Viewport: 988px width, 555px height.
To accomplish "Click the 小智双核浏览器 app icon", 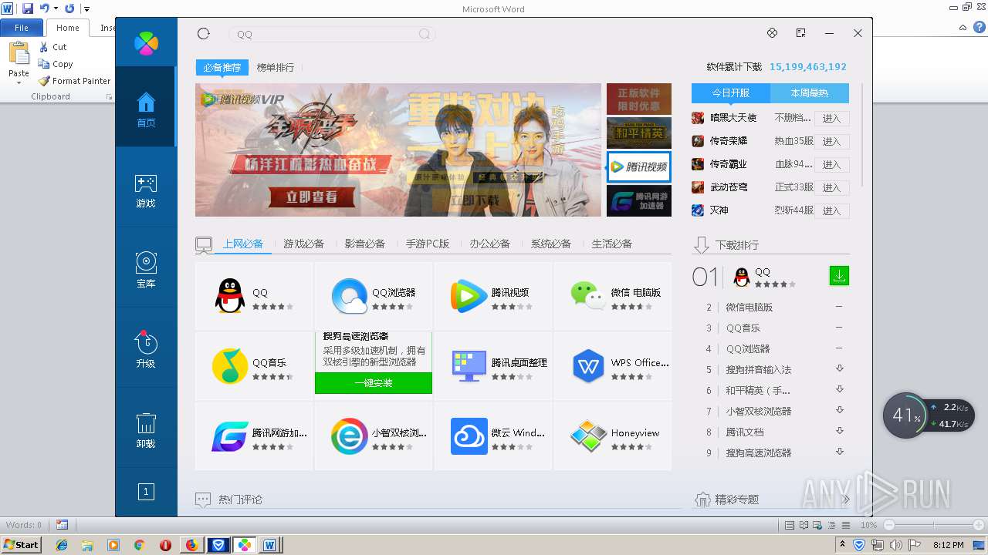I will pyautogui.click(x=350, y=436).
